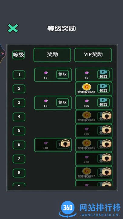
Task: Click the padlock on level 4 VIP reward
Action: coord(107,115)
